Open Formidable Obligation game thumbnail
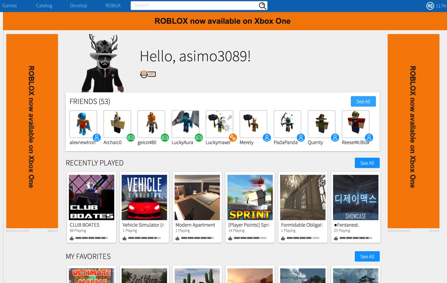 click(x=303, y=198)
